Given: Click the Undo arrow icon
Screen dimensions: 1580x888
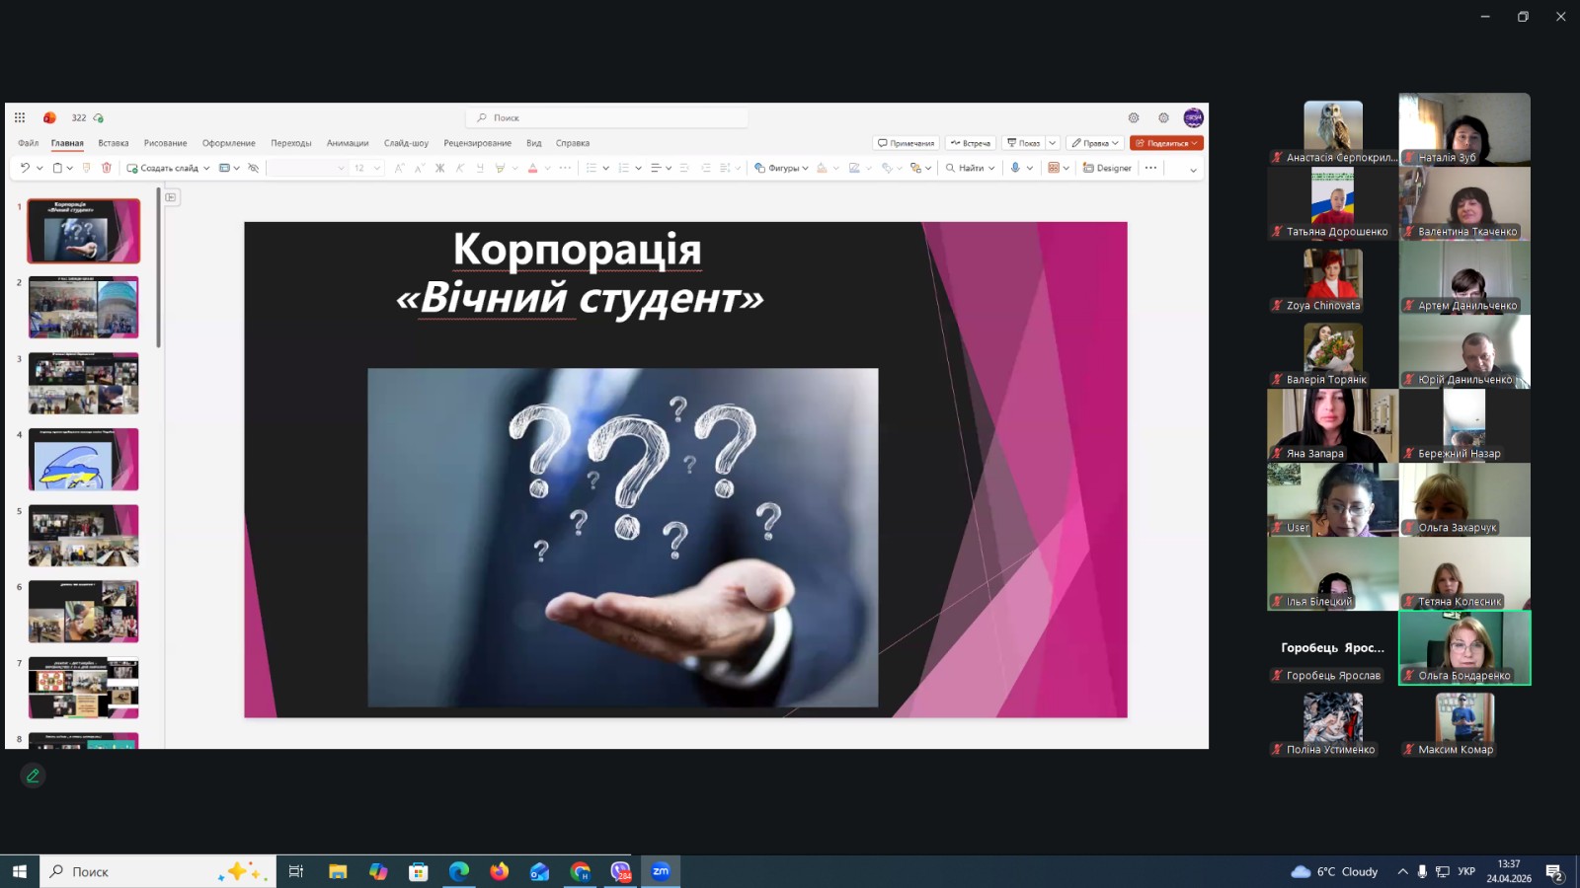Looking at the screenshot, I should [25, 168].
